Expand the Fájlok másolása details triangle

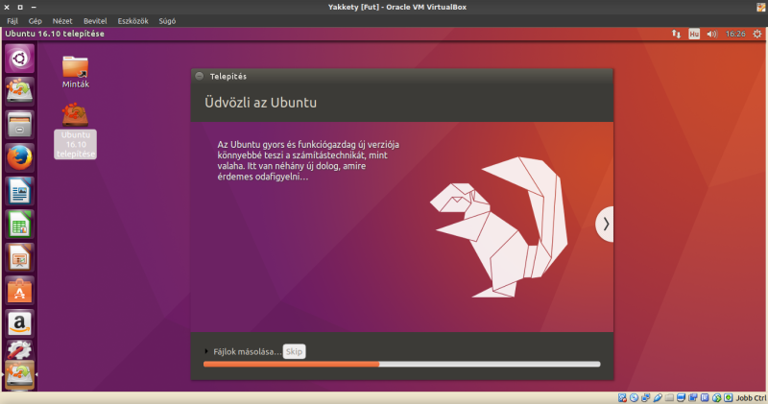(x=206, y=351)
